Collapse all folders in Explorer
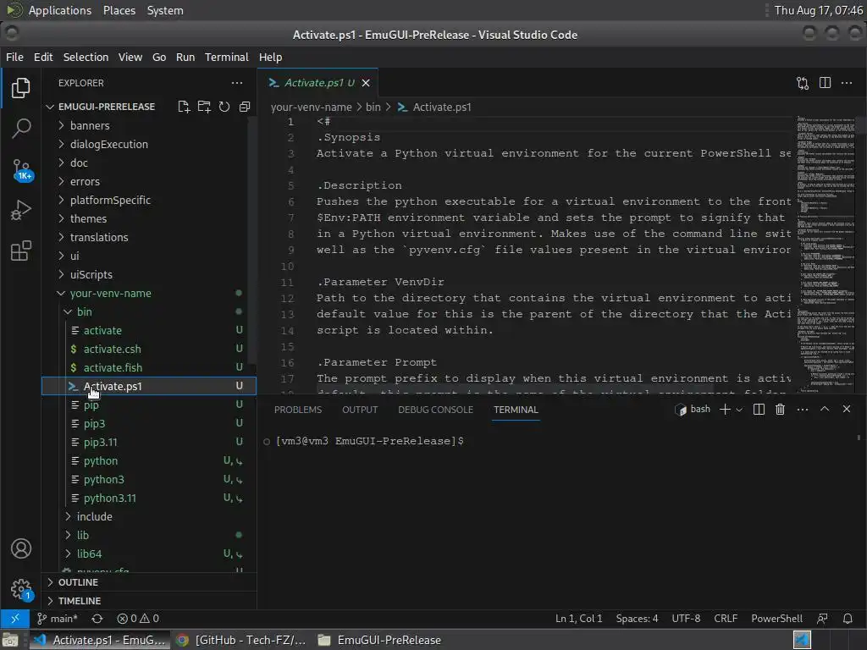This screenshot has height=650, width=867. coord(245,107)
